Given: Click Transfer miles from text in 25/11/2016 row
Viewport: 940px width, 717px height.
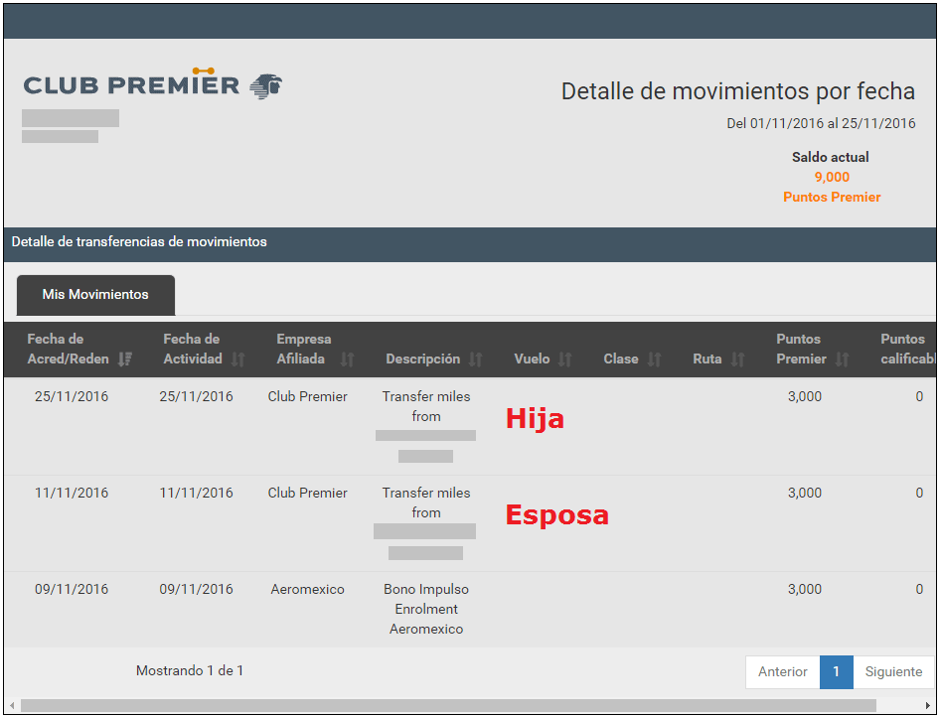Looking at the screenshot, I should coord(426,406).
